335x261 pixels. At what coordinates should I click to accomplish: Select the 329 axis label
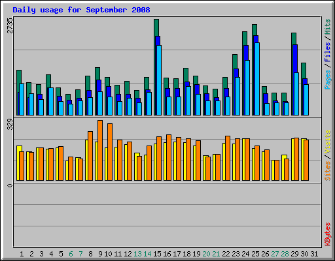point(10,124)
